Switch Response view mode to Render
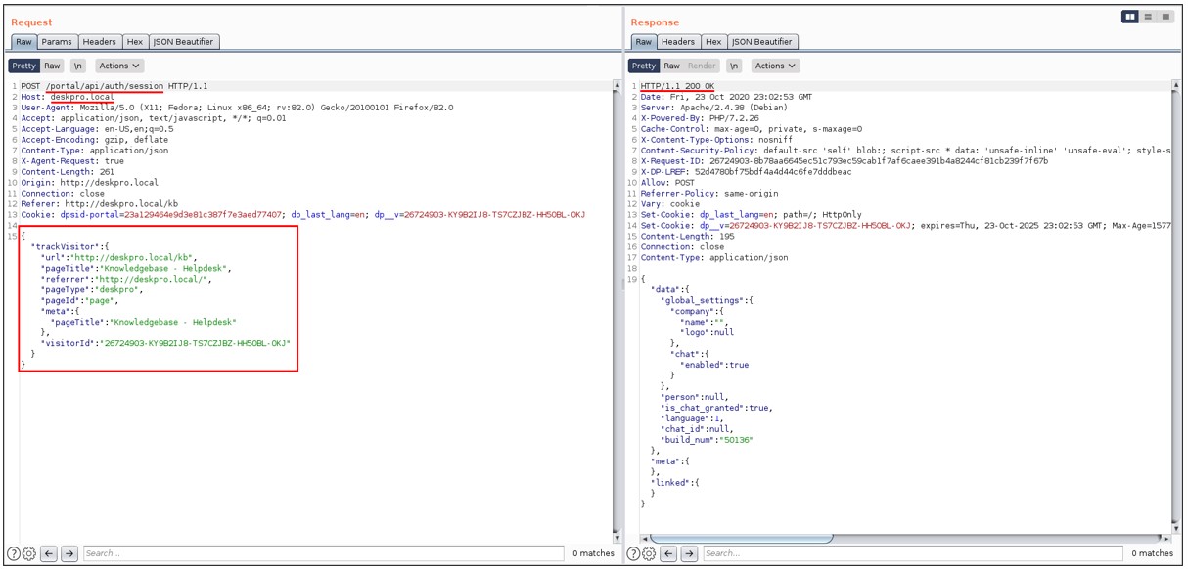The width and height of the screenshot is (1188, 569). tap(702, 66)
